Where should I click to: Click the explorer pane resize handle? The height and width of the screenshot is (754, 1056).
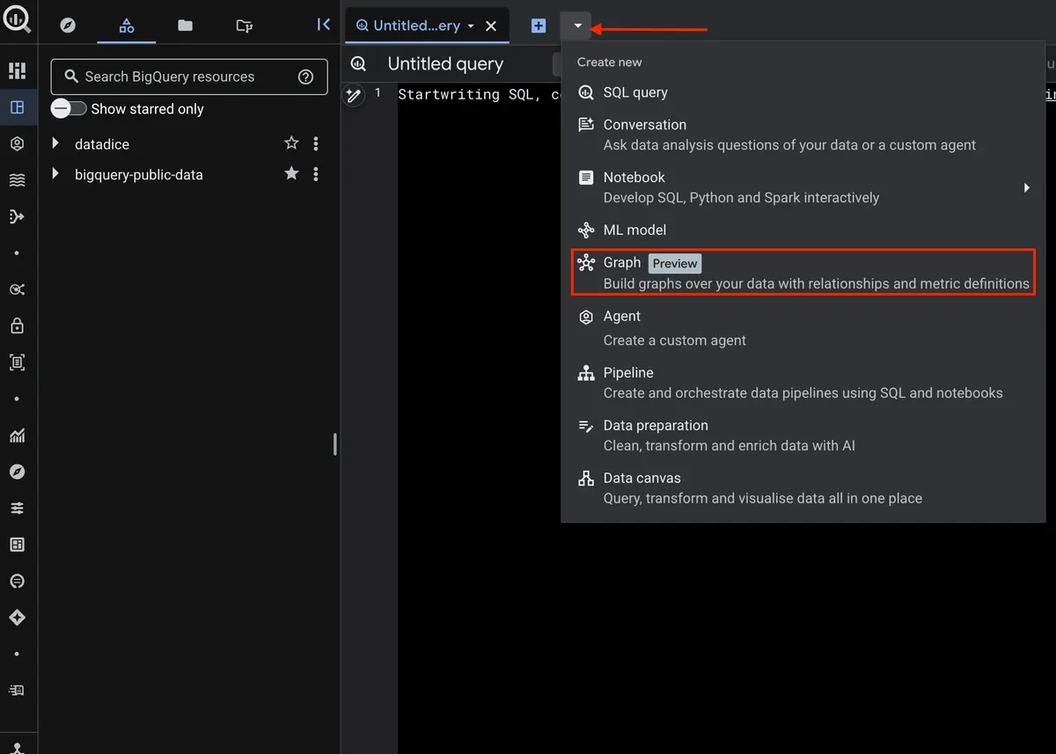tap(335, 444)
